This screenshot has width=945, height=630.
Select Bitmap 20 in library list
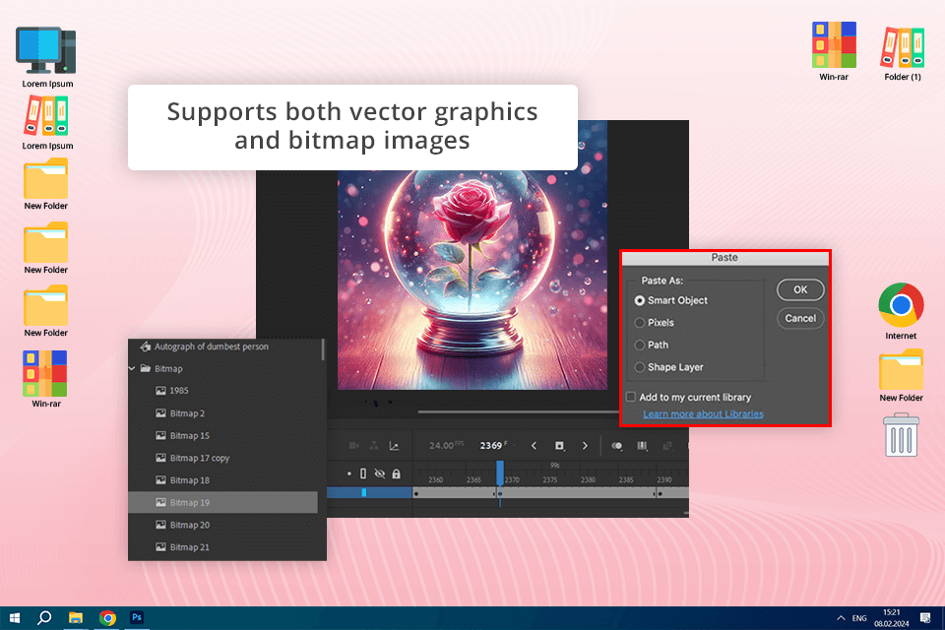point(223,525)
